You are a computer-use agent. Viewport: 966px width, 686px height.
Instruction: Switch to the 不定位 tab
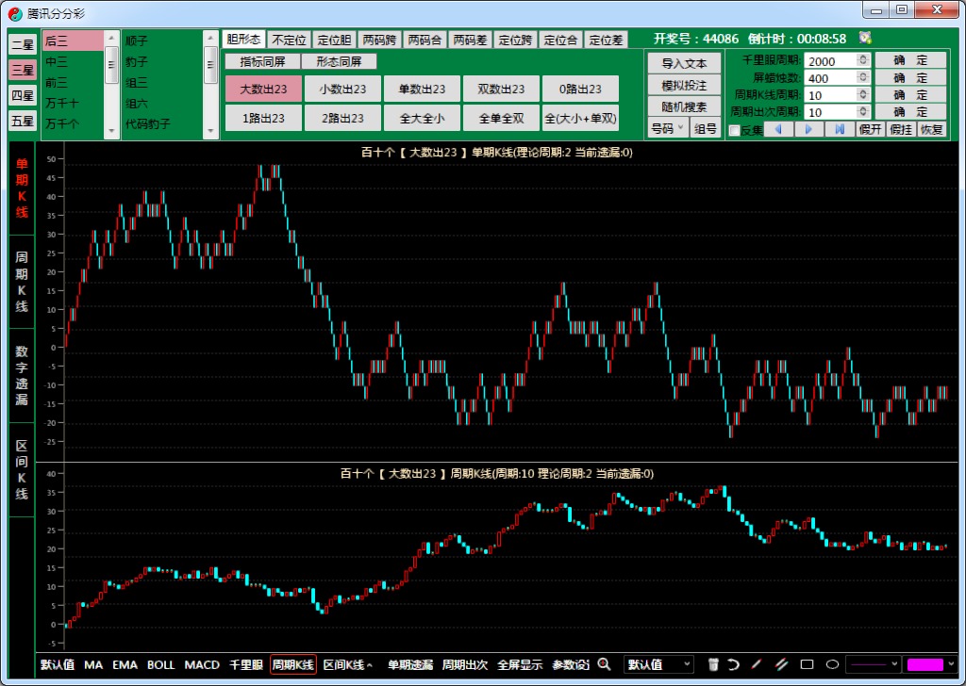pyautogui.click(x=289, y=40)
